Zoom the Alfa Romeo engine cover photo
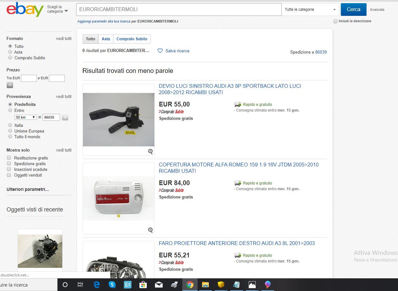 [x=150, y=230]
